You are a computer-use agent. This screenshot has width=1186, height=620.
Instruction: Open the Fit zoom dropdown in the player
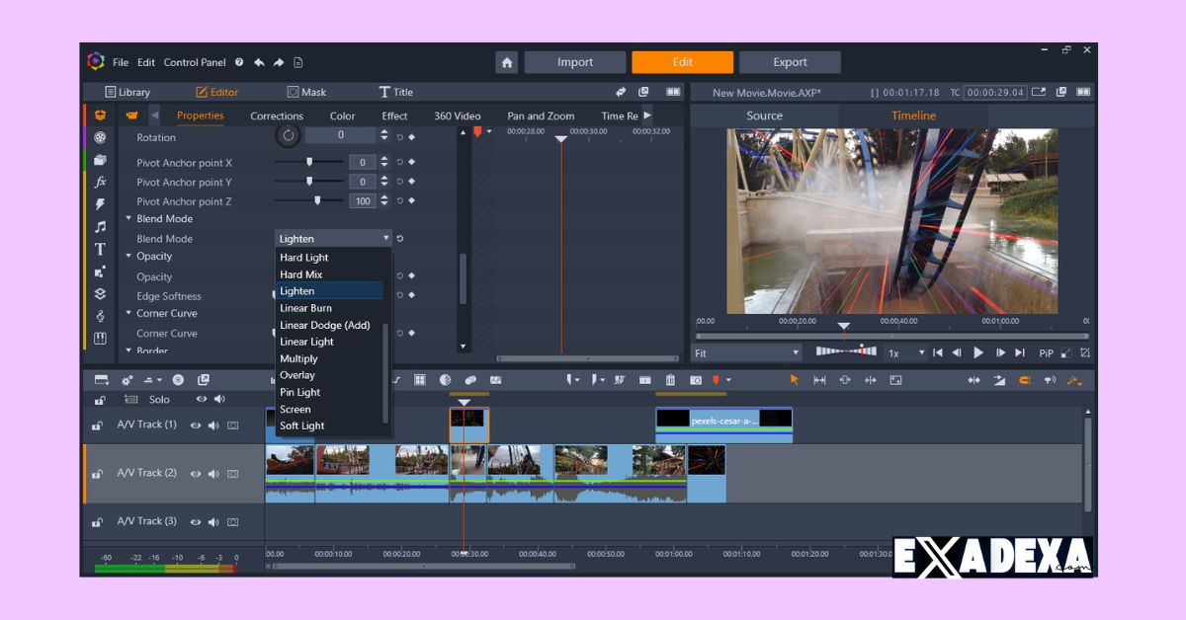click(746, 352)
